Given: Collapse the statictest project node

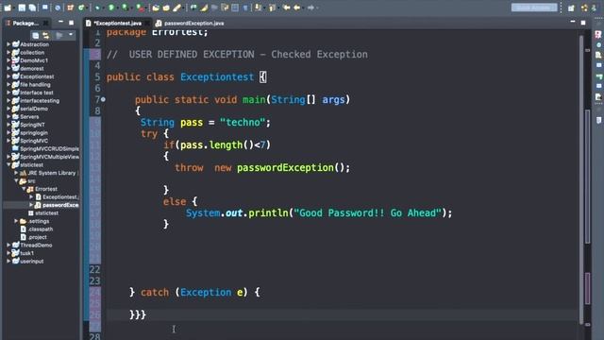Looking at the screenshot, I should point(8,164).
